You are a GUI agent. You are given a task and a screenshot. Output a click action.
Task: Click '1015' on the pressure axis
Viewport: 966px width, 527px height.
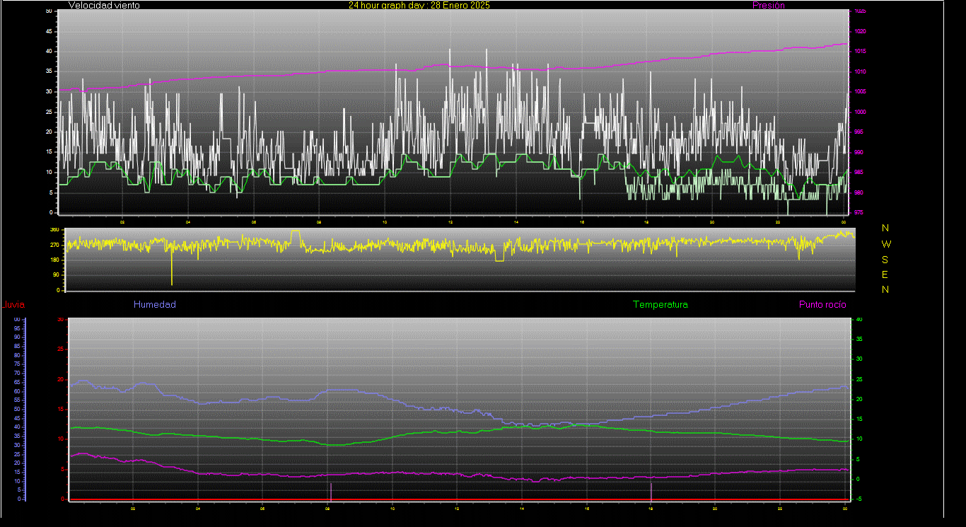[x=860, y=52]
